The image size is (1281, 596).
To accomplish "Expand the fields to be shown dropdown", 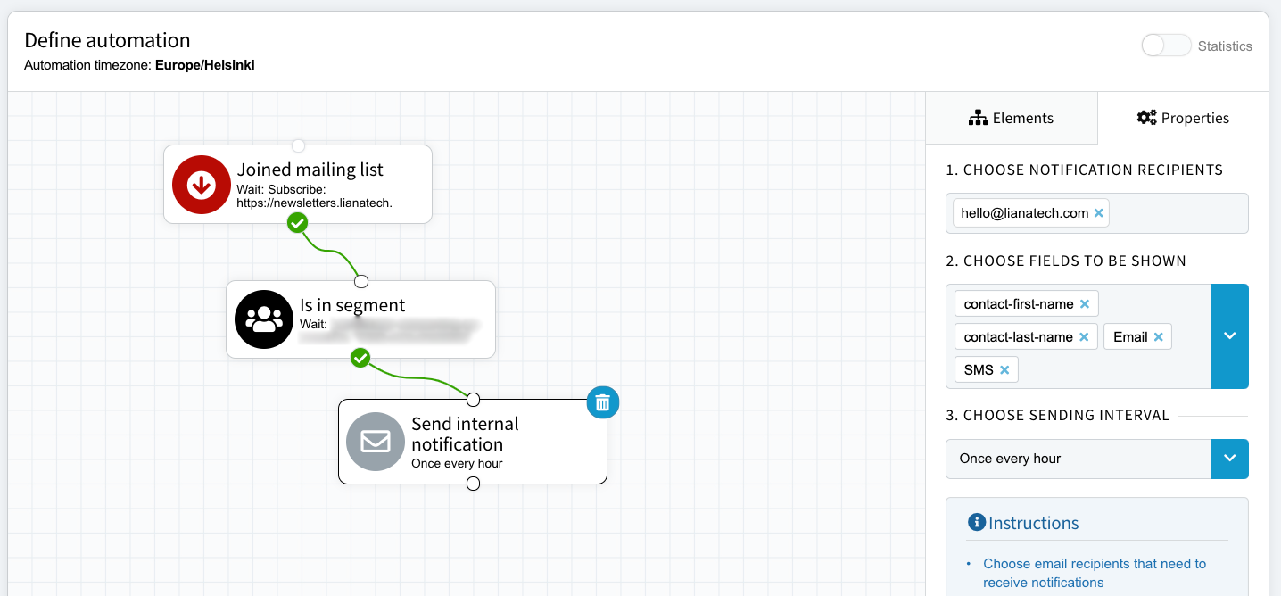I will click(x=1229, y=336).
